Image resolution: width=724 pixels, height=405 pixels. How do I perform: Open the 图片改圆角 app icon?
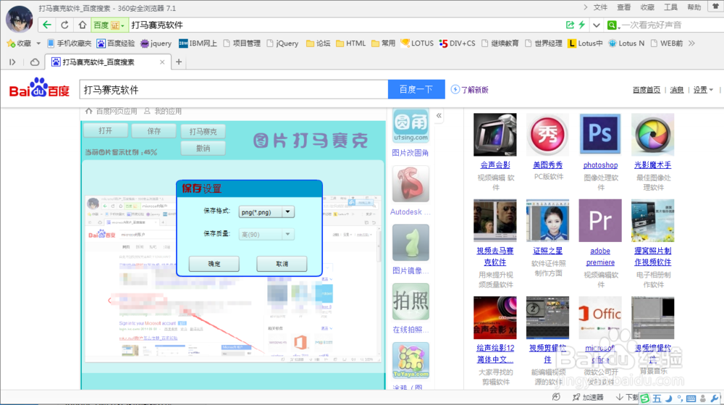click(411, 125)
